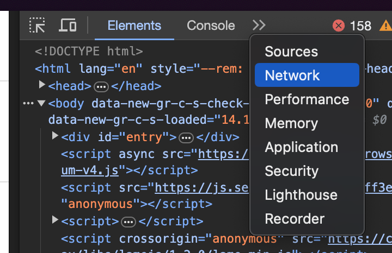Click the ellipsis badge inside entry div
This screenshot has width=392, height=253.
point(186,138)
